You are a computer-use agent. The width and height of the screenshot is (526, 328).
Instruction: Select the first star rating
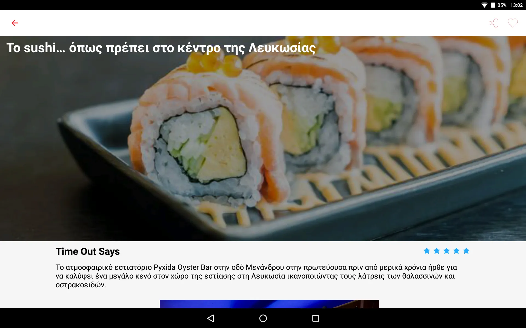427,251
